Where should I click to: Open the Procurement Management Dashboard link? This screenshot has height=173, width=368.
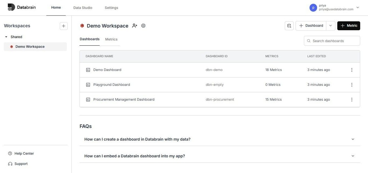[124, 99]
